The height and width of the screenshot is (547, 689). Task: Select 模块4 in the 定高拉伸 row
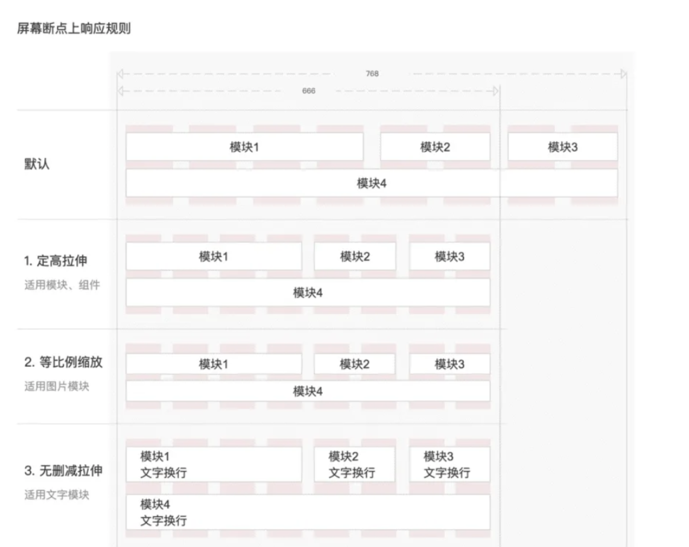(x=308, y=293)
